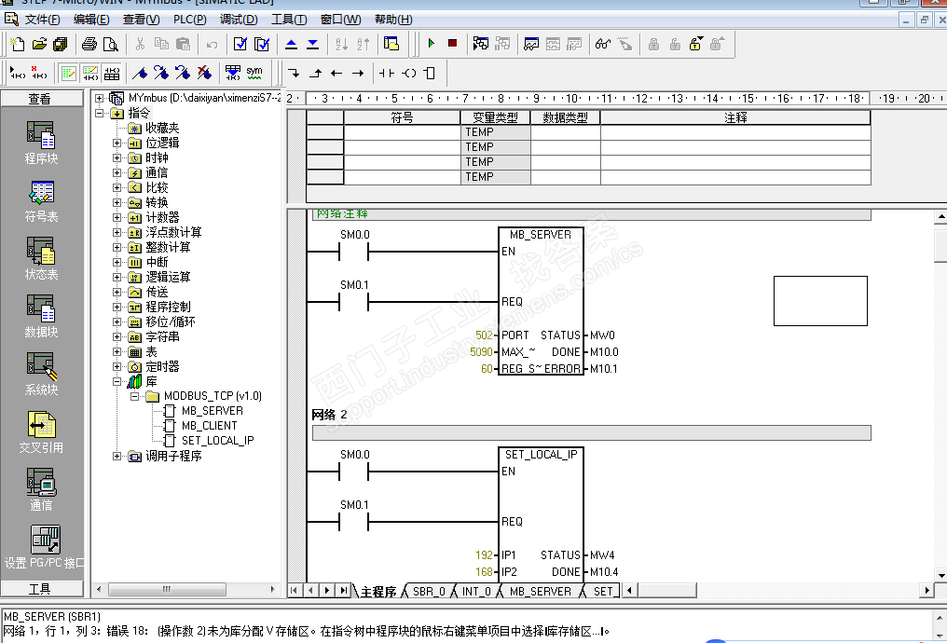Image resolution: width=947 pixels, height=643 pixels.
Task: Clear all bookmarks using the toolbar
Action: [x=205, y=73]
